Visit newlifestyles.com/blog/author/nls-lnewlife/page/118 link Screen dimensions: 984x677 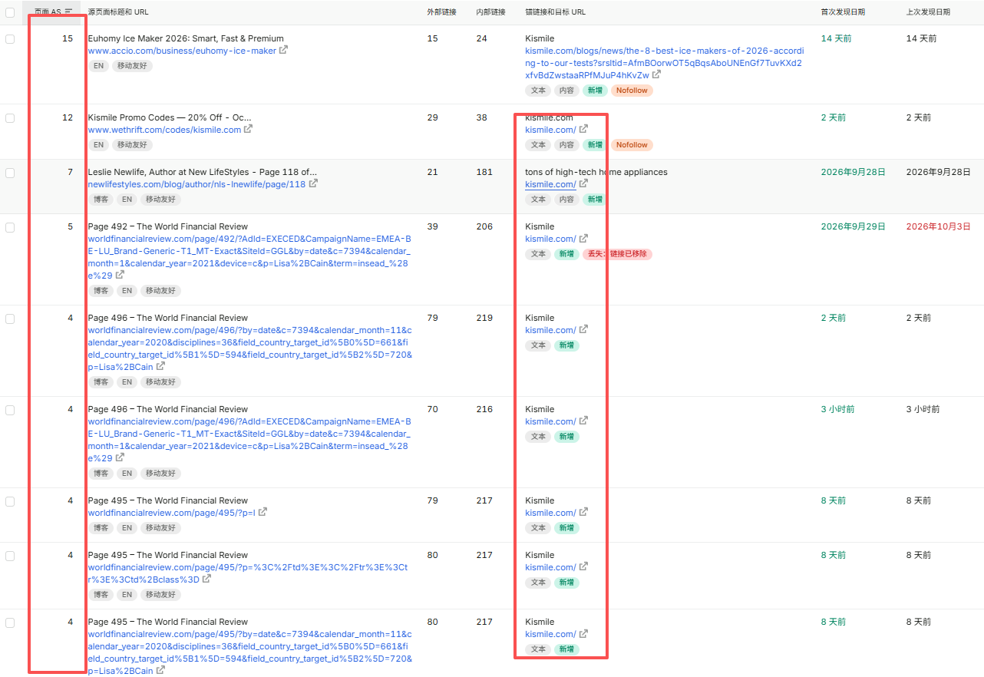[196, 184]
